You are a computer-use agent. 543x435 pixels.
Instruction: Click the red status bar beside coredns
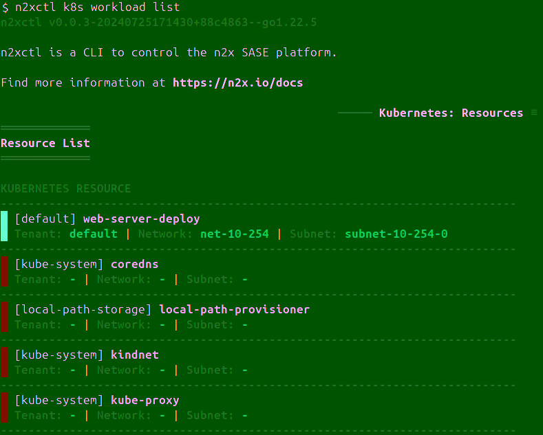pyautogui.click(x=4, y=271)
